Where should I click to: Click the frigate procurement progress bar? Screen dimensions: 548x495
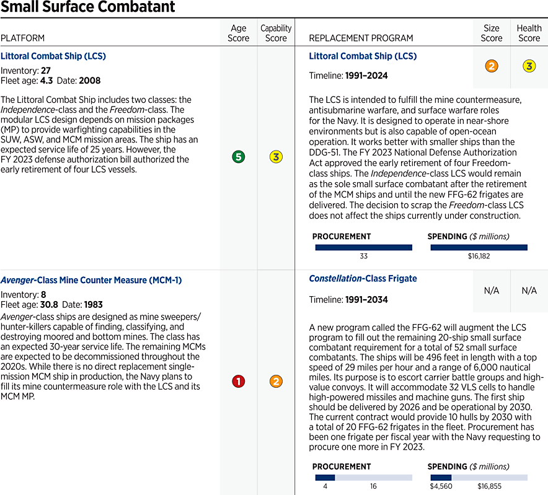(x=363, y=478)
